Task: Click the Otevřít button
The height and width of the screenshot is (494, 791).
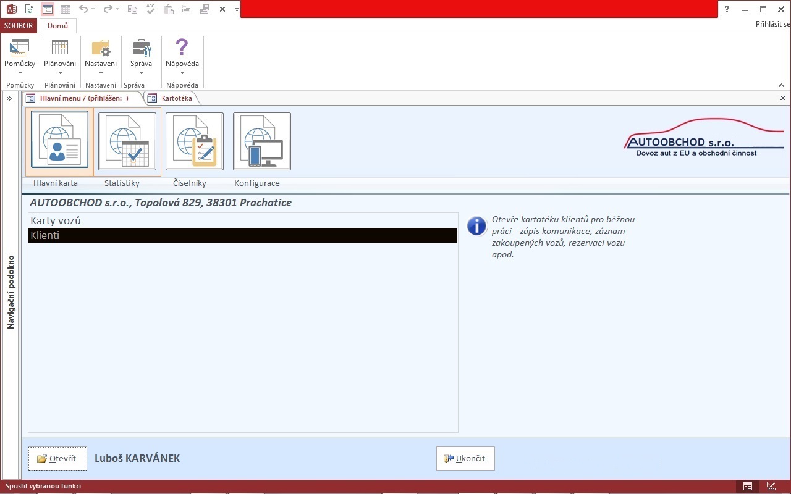Action: (57, 459)
